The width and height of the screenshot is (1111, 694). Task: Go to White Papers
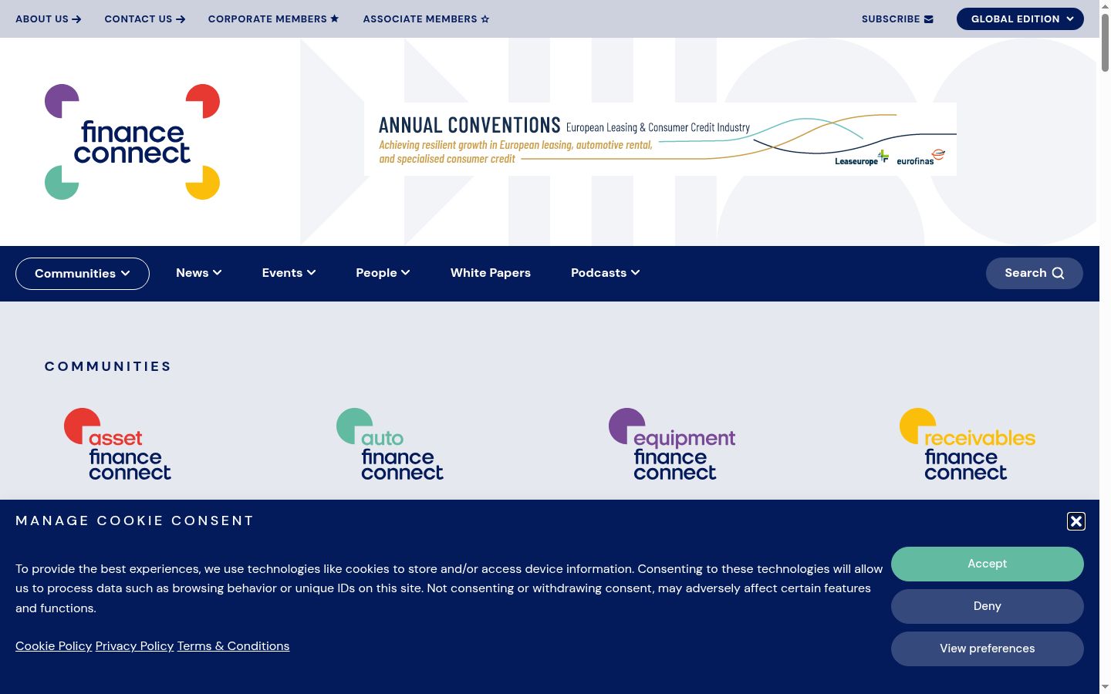point(491,273)
